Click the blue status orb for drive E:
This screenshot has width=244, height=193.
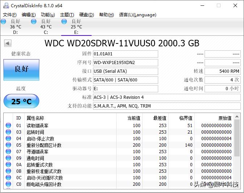64,21
